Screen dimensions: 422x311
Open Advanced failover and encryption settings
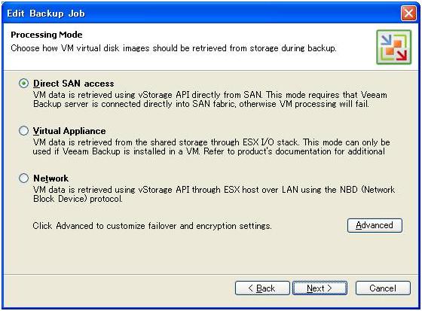pyautogui.click(x=375, y=225)
